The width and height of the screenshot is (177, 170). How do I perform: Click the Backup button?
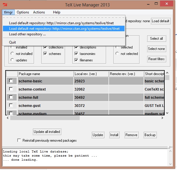click(x=150, y=135)
